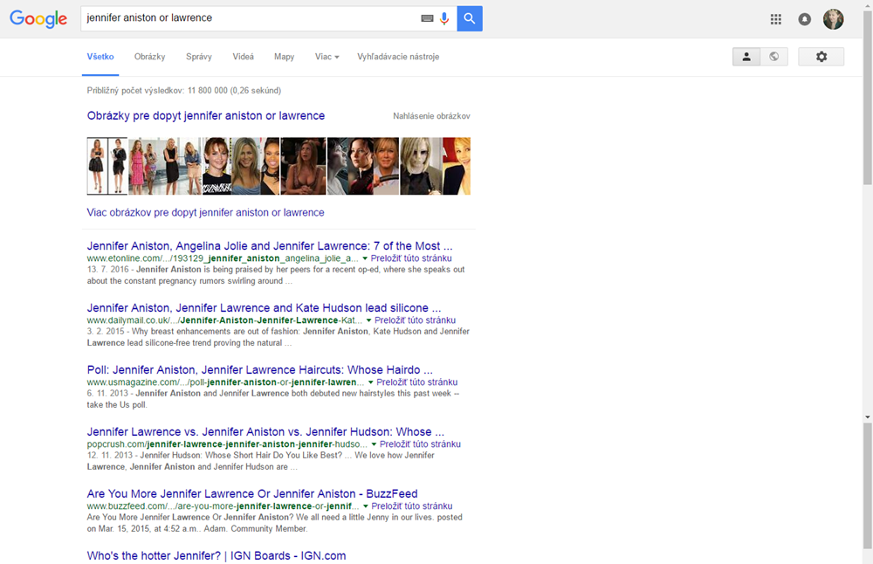This screenshot has width=873, height=564.
Task: Click Preložiť túto stránku for dailymail result
Action: [416, 320]
